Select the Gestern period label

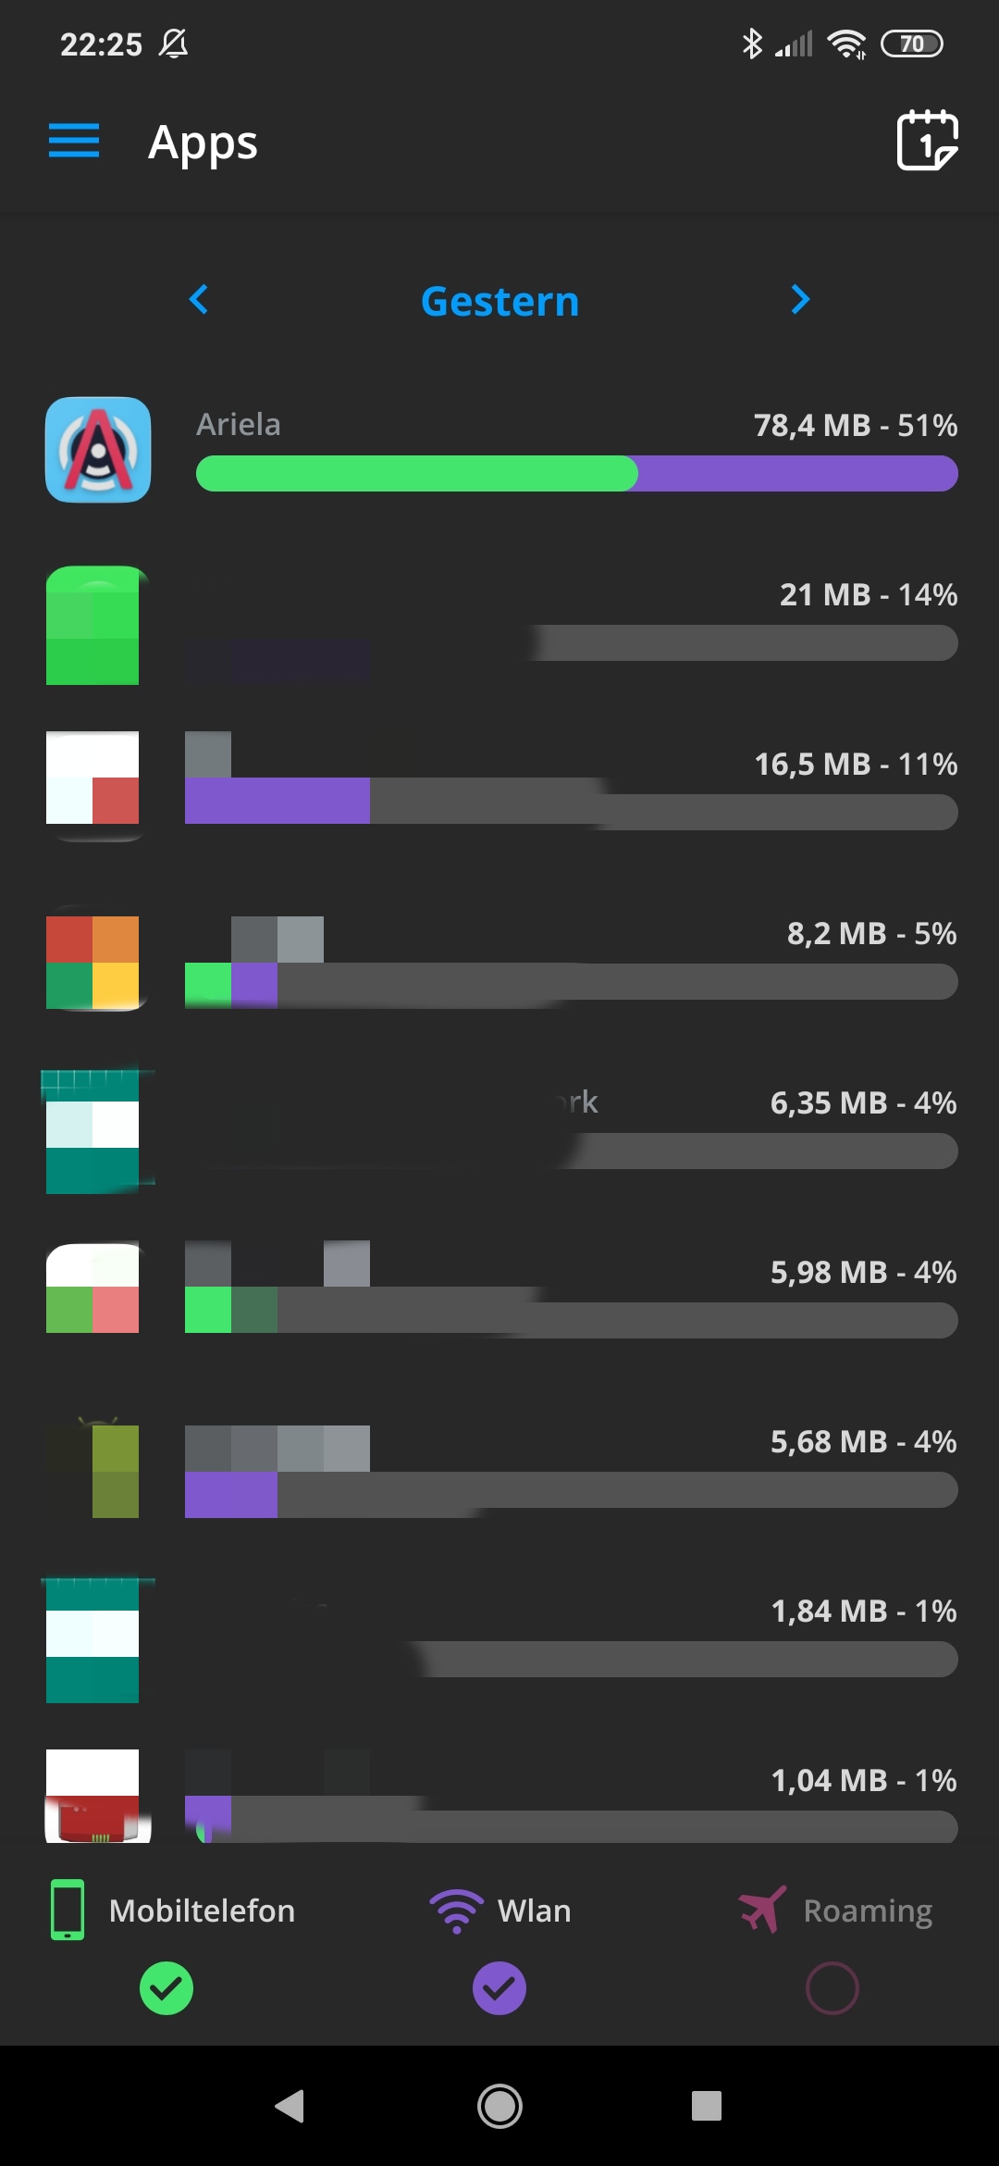500,301
